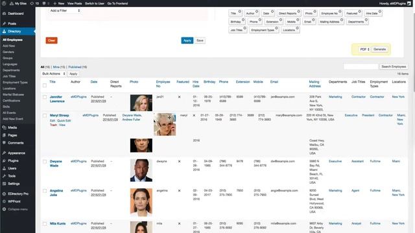Tick the checkbox for Dwyane Wade row
The height and width of the screenshot is (233, 415).
click(45, 161)
